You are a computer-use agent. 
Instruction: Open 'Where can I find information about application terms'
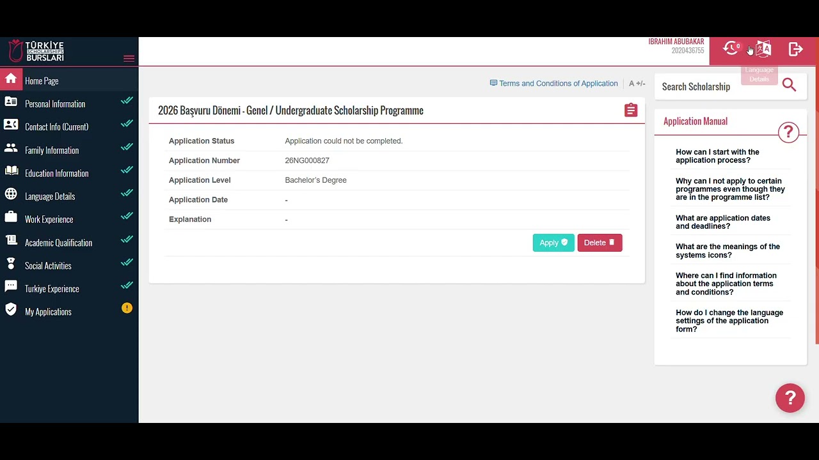click(726, 284)
